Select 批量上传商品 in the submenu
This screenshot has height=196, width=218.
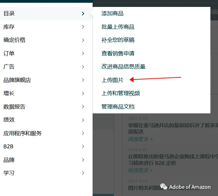[x=118, y=27]
